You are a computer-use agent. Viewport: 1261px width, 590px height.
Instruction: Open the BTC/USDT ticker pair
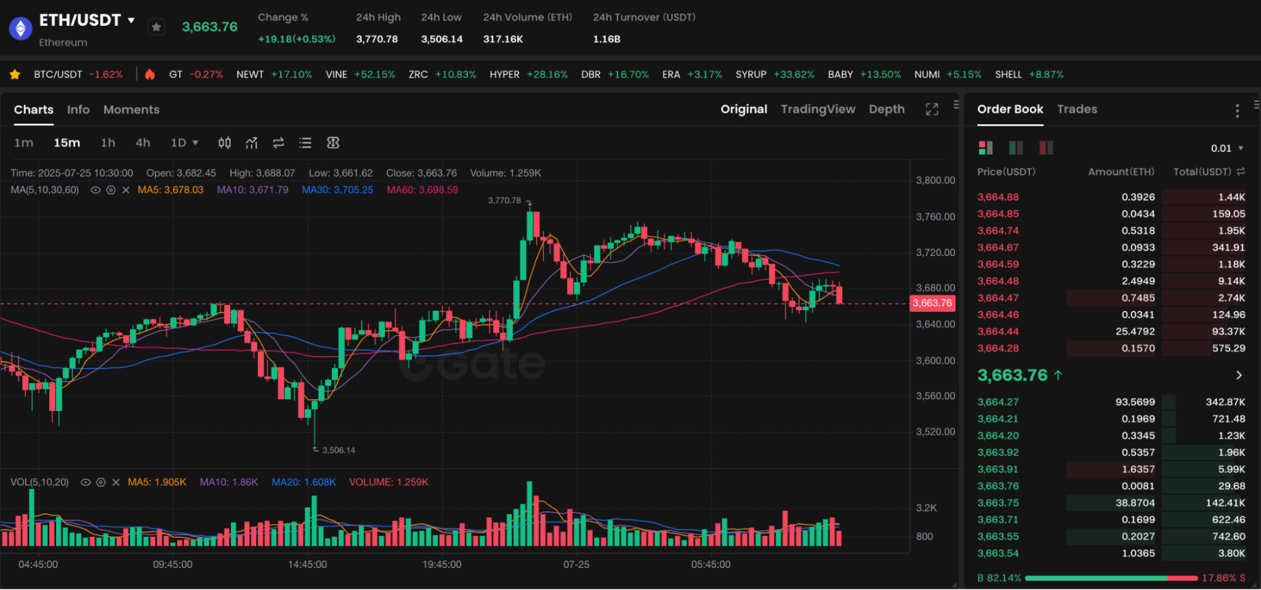(x=78, y=74)
